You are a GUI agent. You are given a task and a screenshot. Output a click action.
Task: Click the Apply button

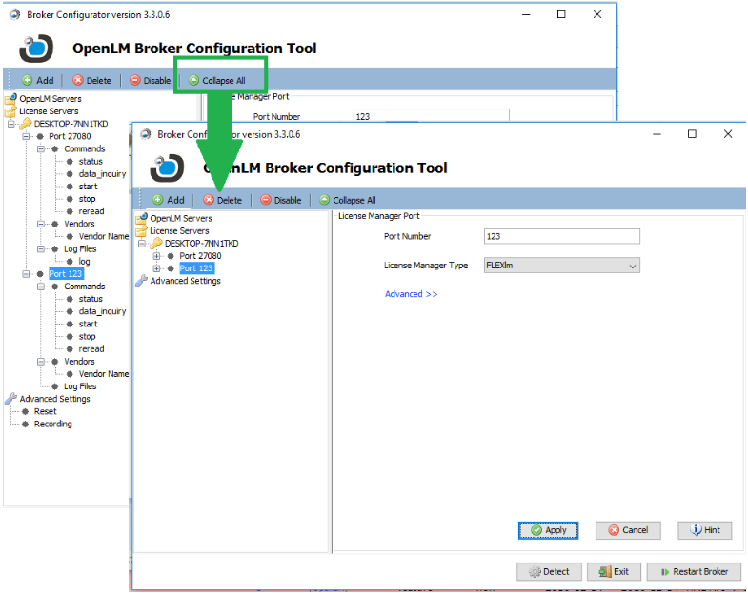[x=548, y=530]
